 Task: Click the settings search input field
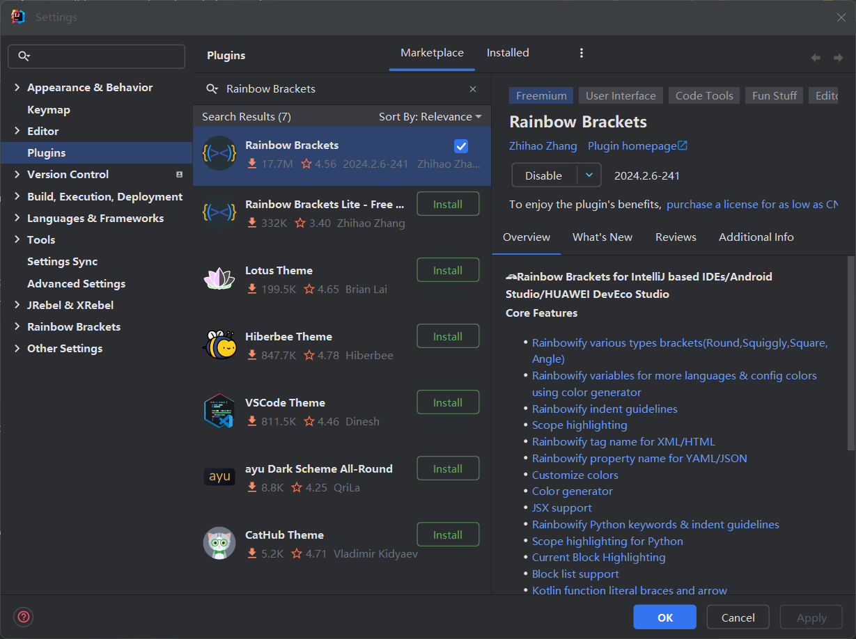click(x=96, y=56)
